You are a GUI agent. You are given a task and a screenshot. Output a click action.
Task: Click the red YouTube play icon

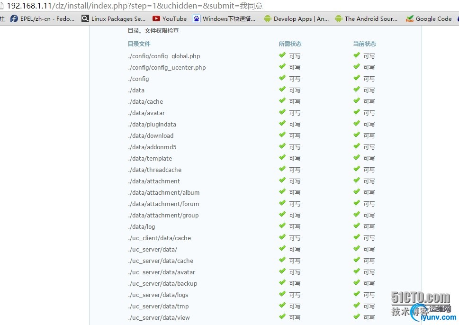[156, 19]
